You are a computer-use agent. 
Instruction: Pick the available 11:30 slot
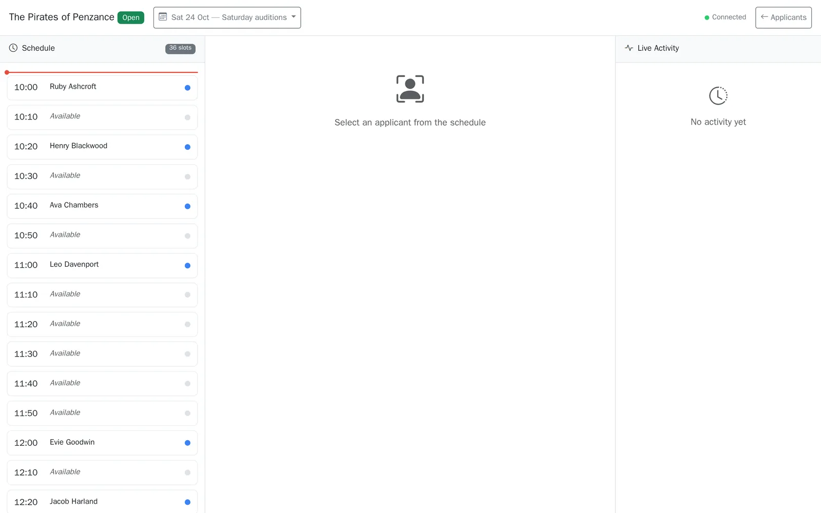[x=102, y=354]
